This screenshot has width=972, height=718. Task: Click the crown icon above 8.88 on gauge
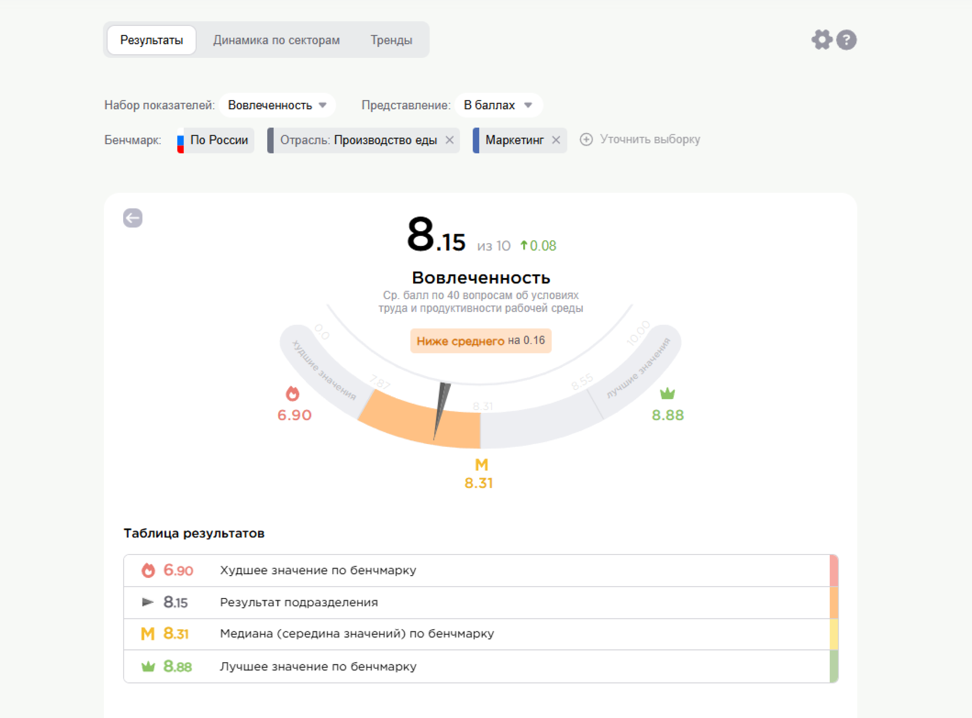pos(667,393)
